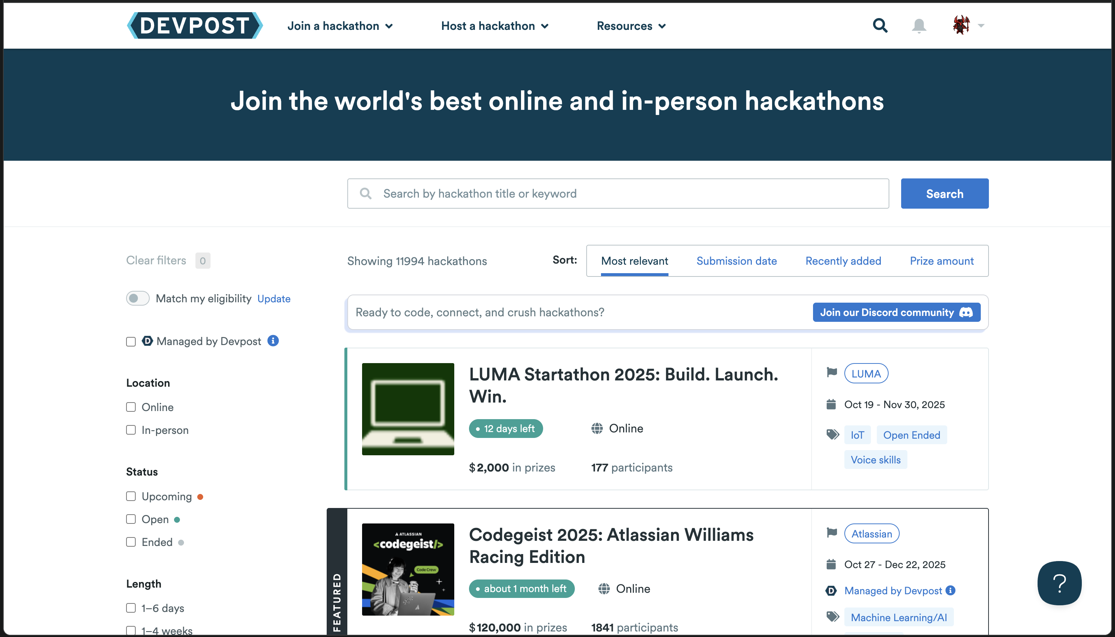Click the Devpost logo
The height and width of the screenshot is (637, 1115).
click(195, 25)
